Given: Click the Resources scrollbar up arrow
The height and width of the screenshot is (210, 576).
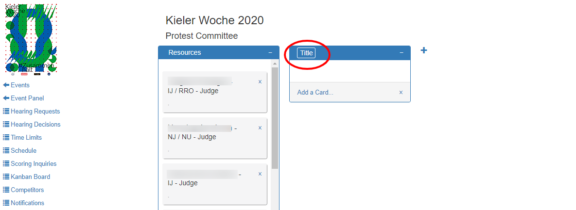Looking at the screenshot, I should coord(275,64).
